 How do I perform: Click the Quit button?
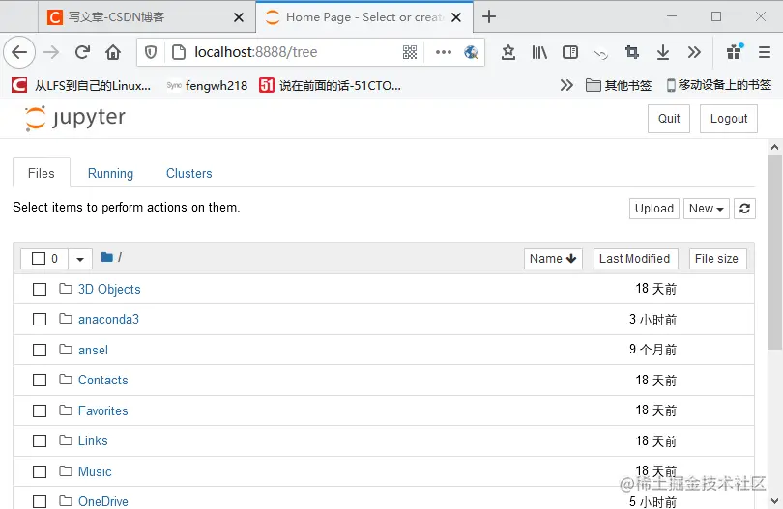669,119
